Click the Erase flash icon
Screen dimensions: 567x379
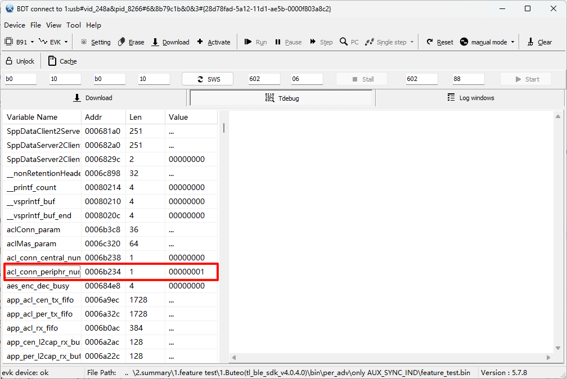click(x=131, y=42)
